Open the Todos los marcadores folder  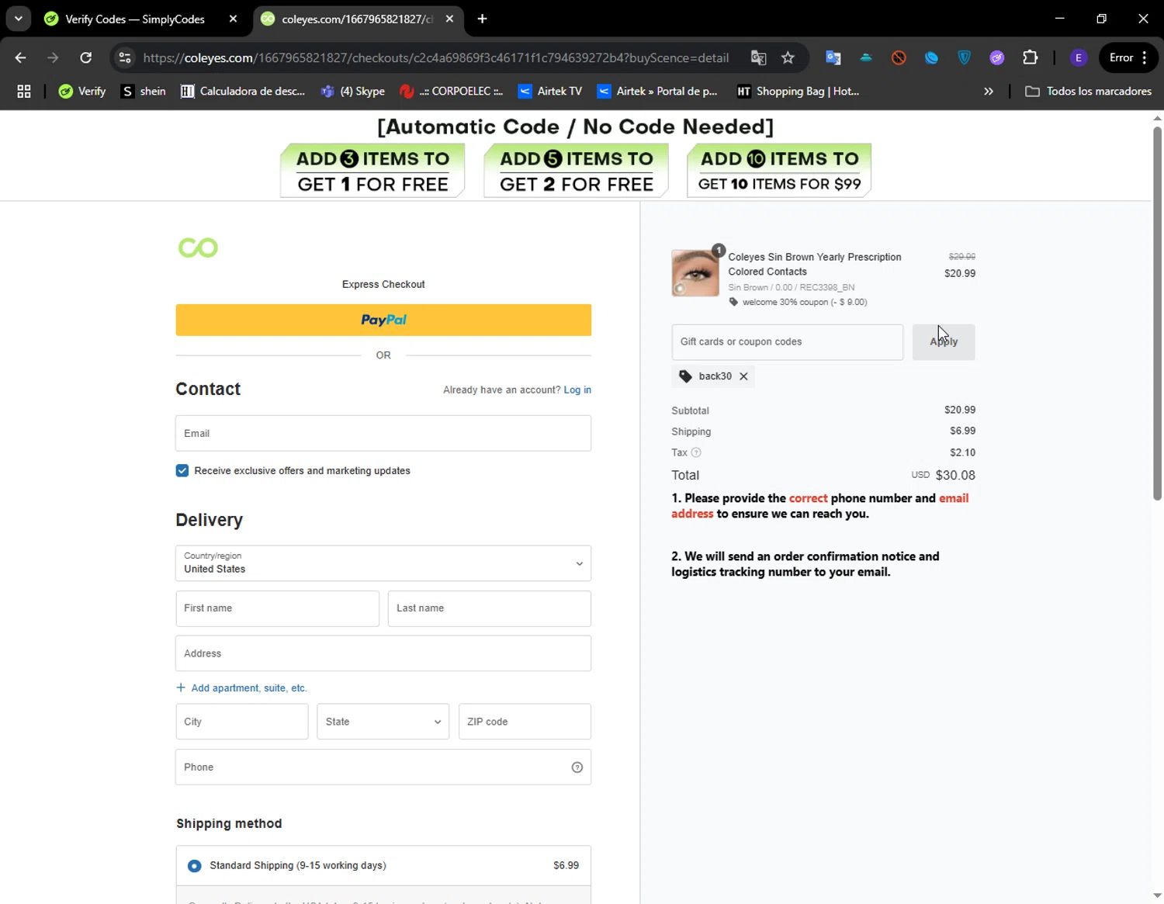coord(1088,92)
